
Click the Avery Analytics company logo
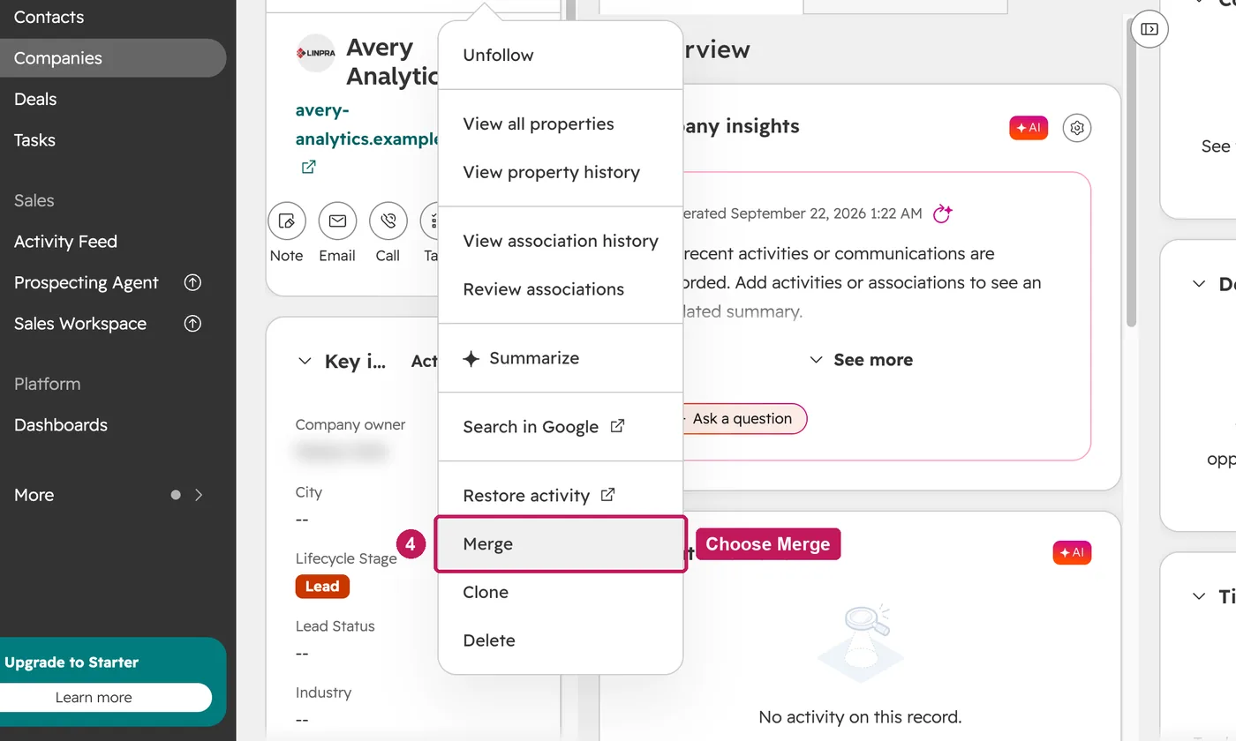point(315,53)
